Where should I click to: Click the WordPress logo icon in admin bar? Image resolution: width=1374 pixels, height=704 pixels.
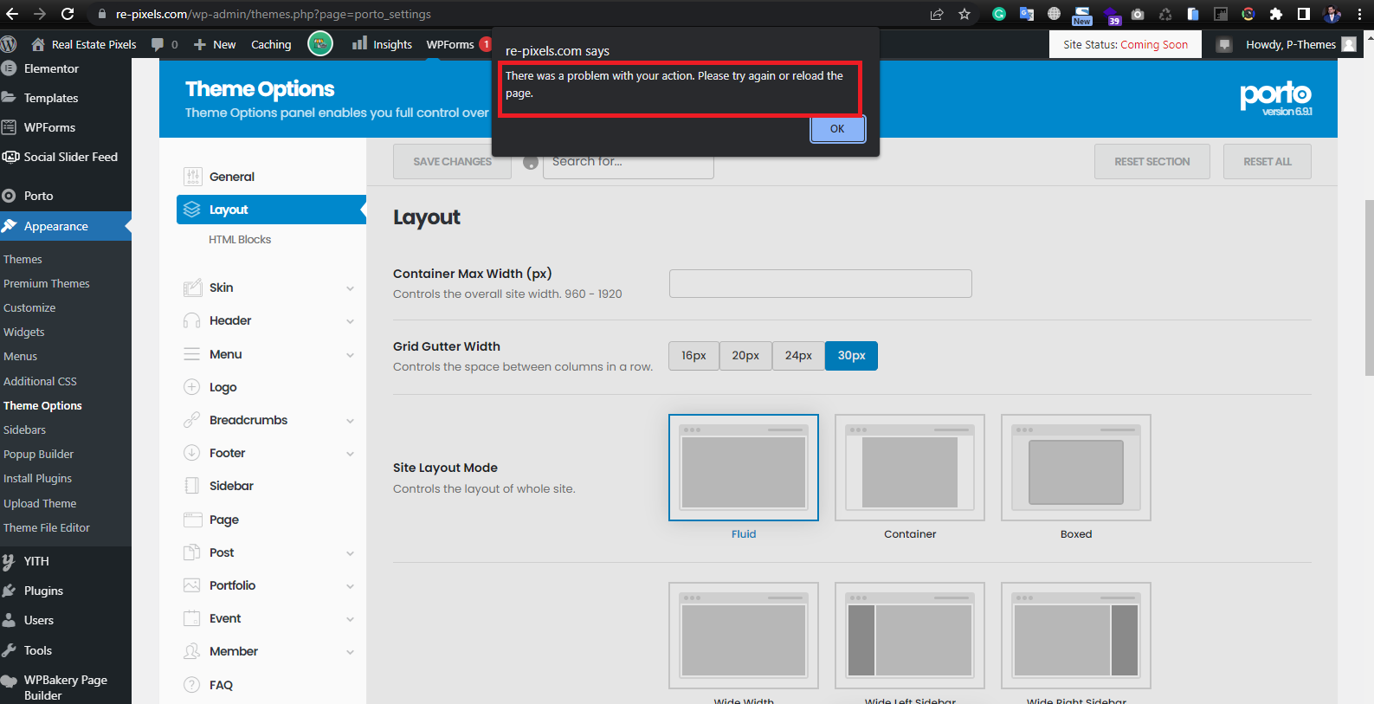coord(9,44)
